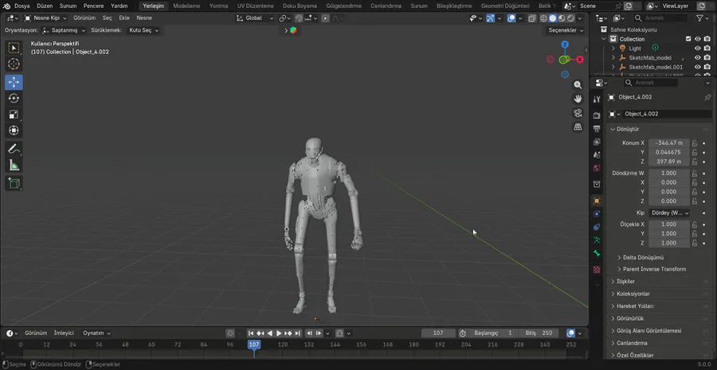
Task: Click the red X axis gizmo
Action: (580, 60)
